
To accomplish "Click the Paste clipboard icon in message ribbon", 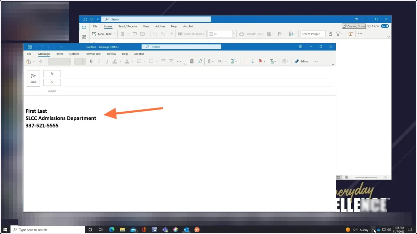I will [x=29, y=61].
